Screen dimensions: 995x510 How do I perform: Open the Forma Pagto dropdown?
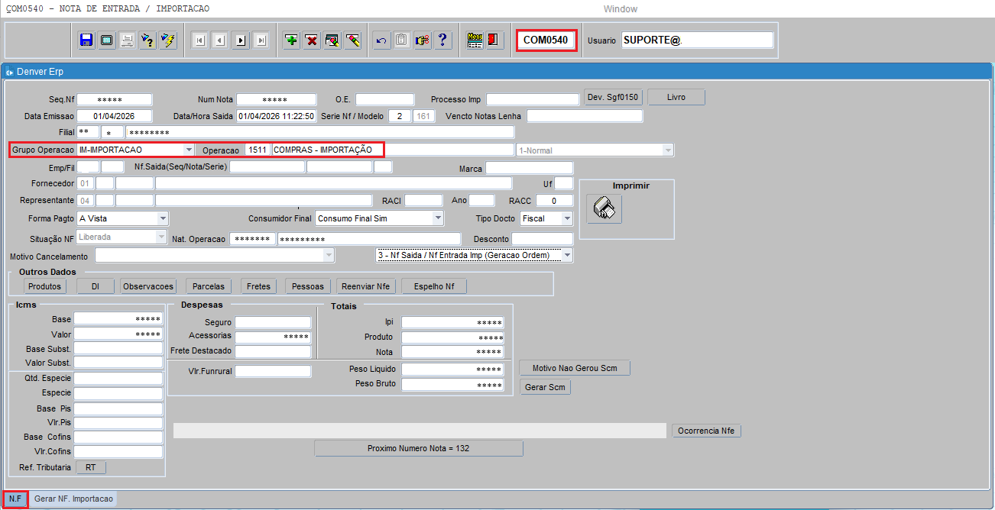coord(162,218)
